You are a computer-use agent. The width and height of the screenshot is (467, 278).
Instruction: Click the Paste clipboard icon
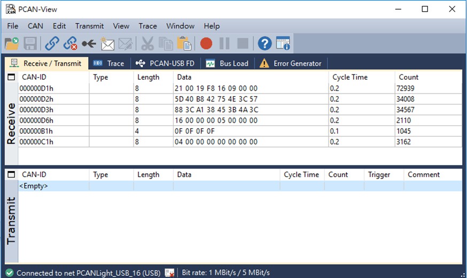(184, 43)
